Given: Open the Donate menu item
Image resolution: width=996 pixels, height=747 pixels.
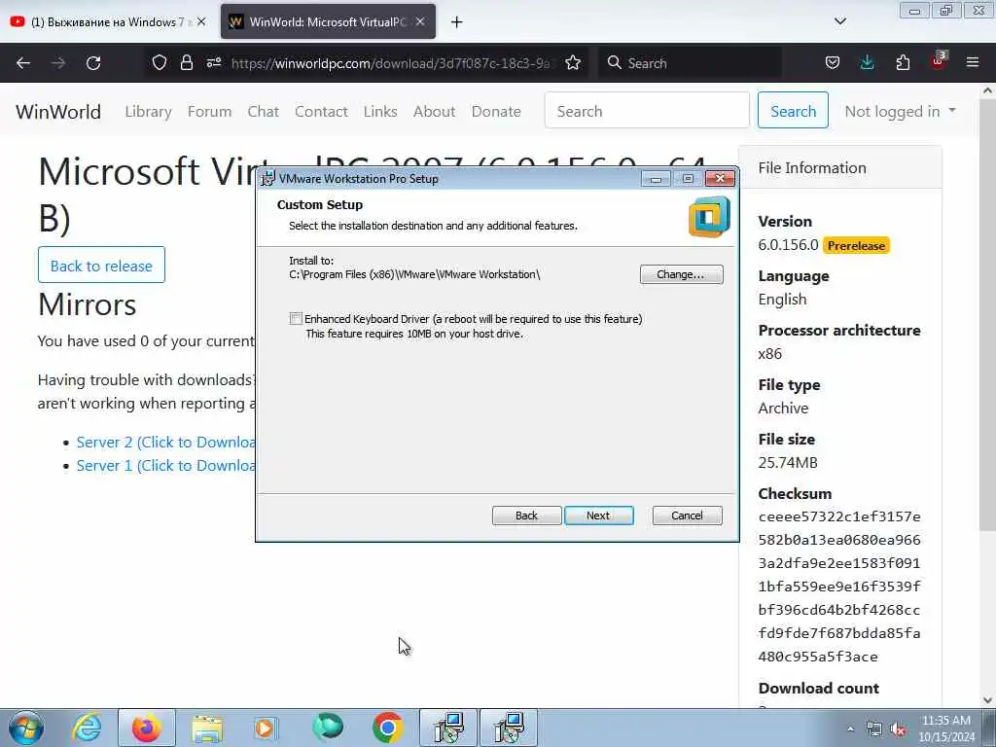Looking at the screenshot, I should pos(496,112).
